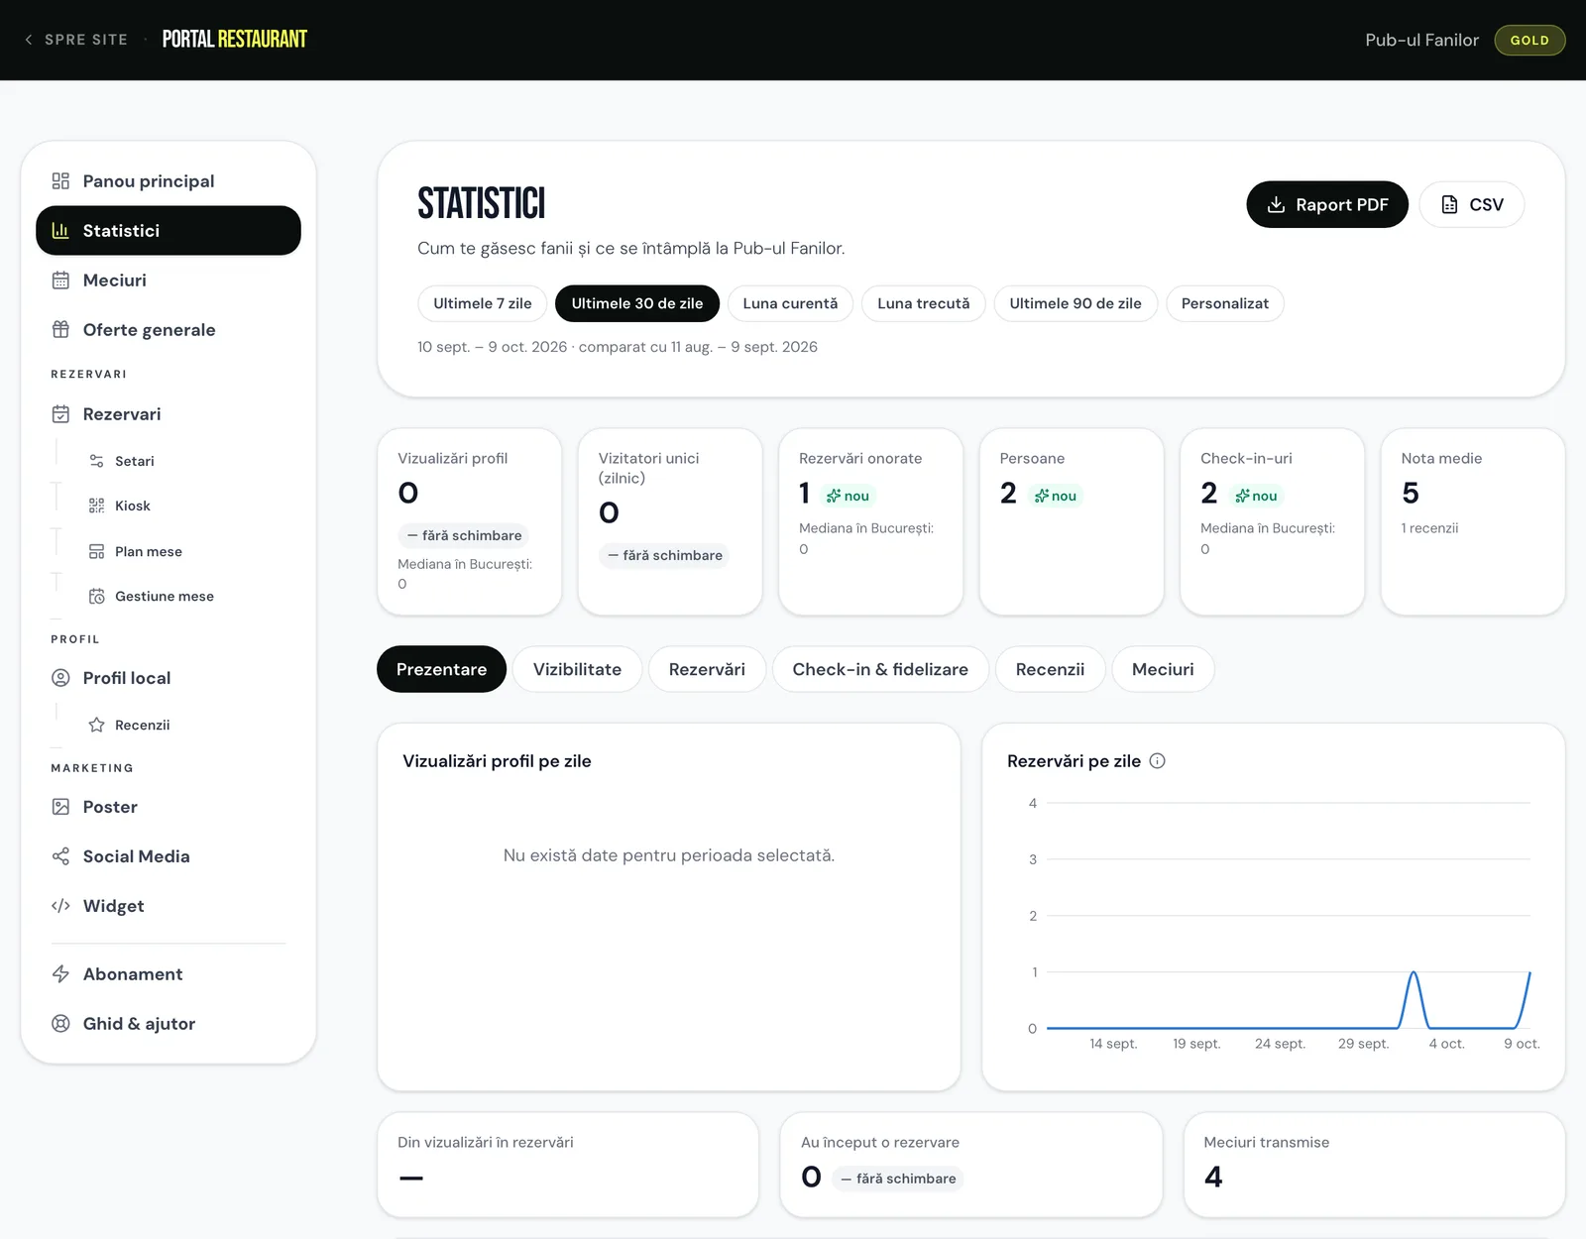Click the Kiosk QR code icon

[x=96, y=506]
